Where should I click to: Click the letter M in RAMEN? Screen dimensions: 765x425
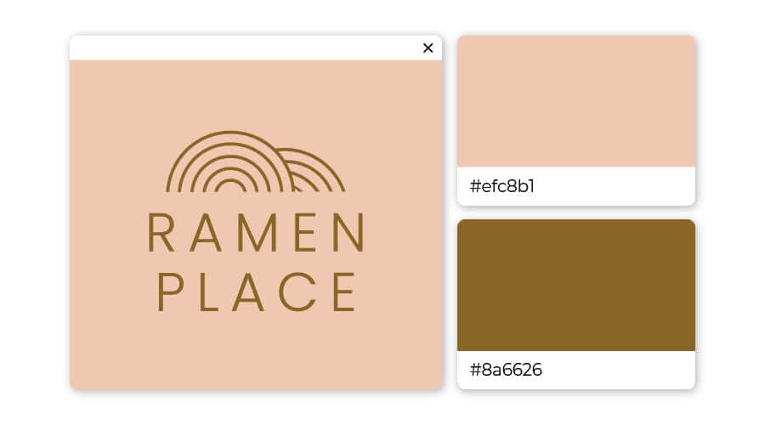point(260,233)
